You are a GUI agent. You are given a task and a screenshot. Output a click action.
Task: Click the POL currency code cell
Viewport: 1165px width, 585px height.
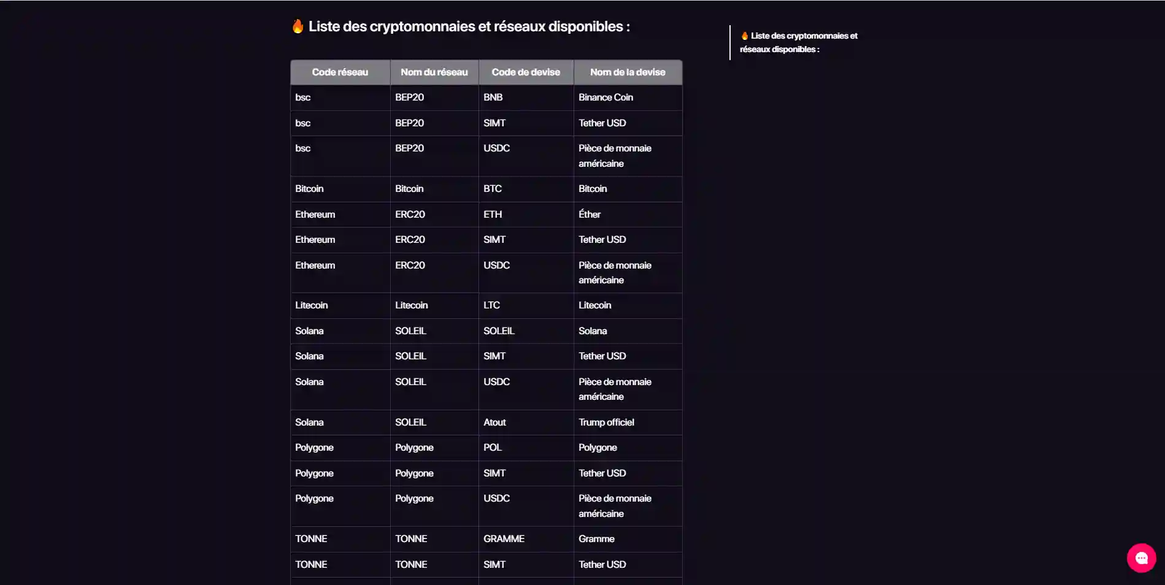click(x=526, y=448)
